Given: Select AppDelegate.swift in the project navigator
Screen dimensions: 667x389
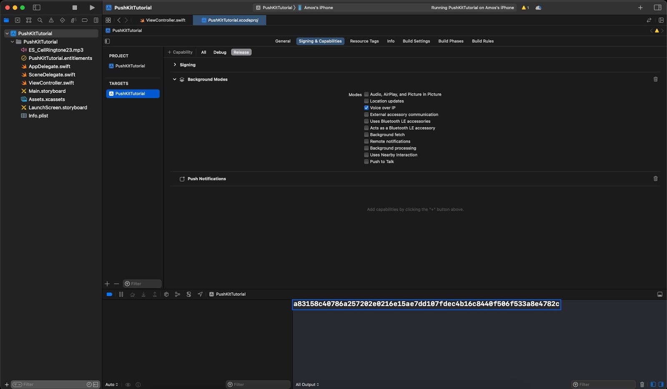Looking at the screenshot, I should click(x=49, y=67).
